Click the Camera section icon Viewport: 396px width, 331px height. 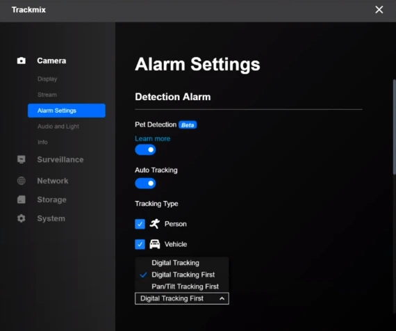[22, 60]
